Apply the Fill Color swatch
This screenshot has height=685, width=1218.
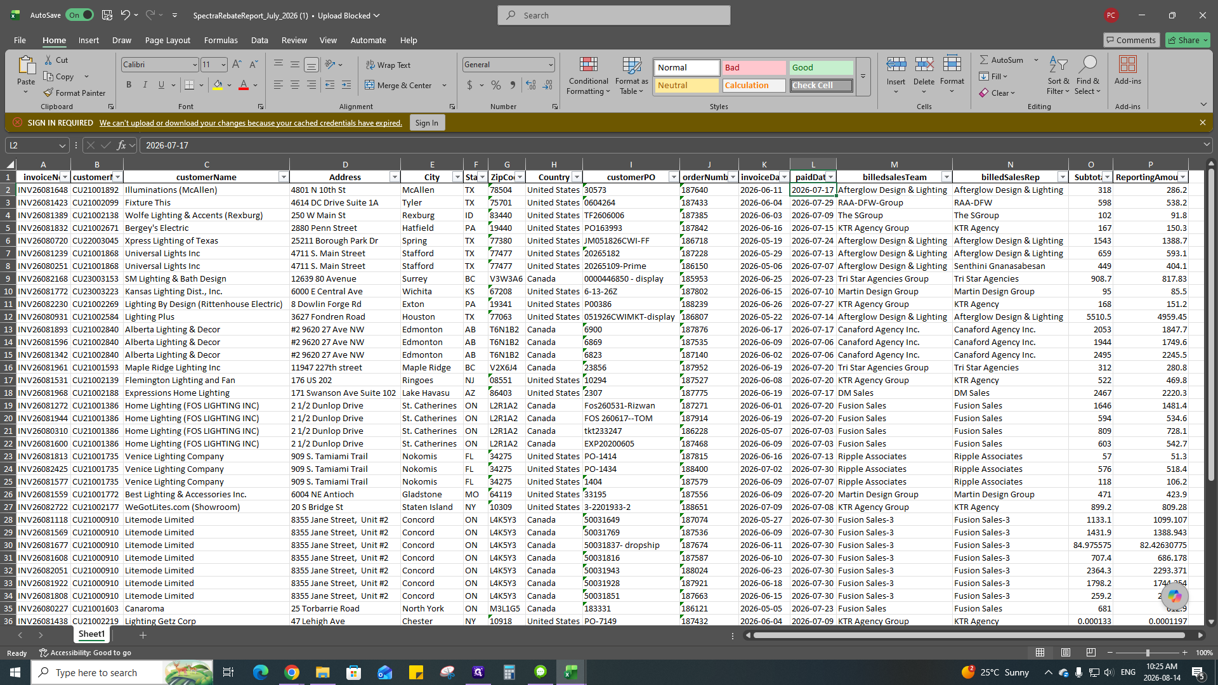[x=218, y=85]
